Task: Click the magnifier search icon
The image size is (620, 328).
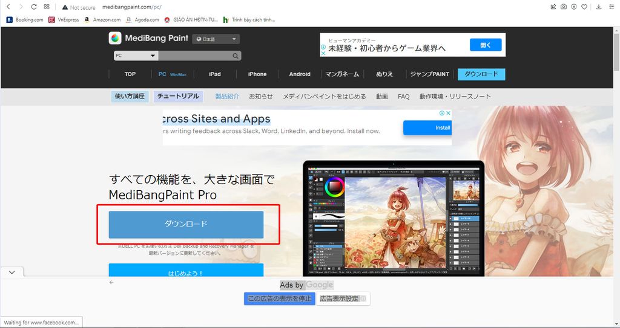Action: (x=236, y=56)
